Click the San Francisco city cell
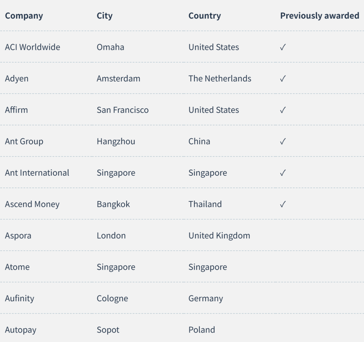 click(x=123, y=110)
